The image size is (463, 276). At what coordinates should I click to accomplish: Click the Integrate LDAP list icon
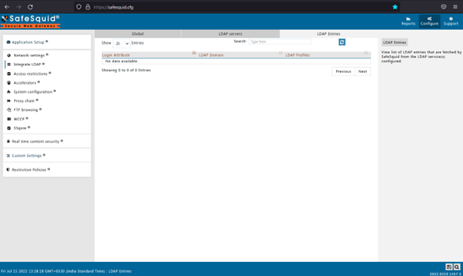[x=9, y=65]
